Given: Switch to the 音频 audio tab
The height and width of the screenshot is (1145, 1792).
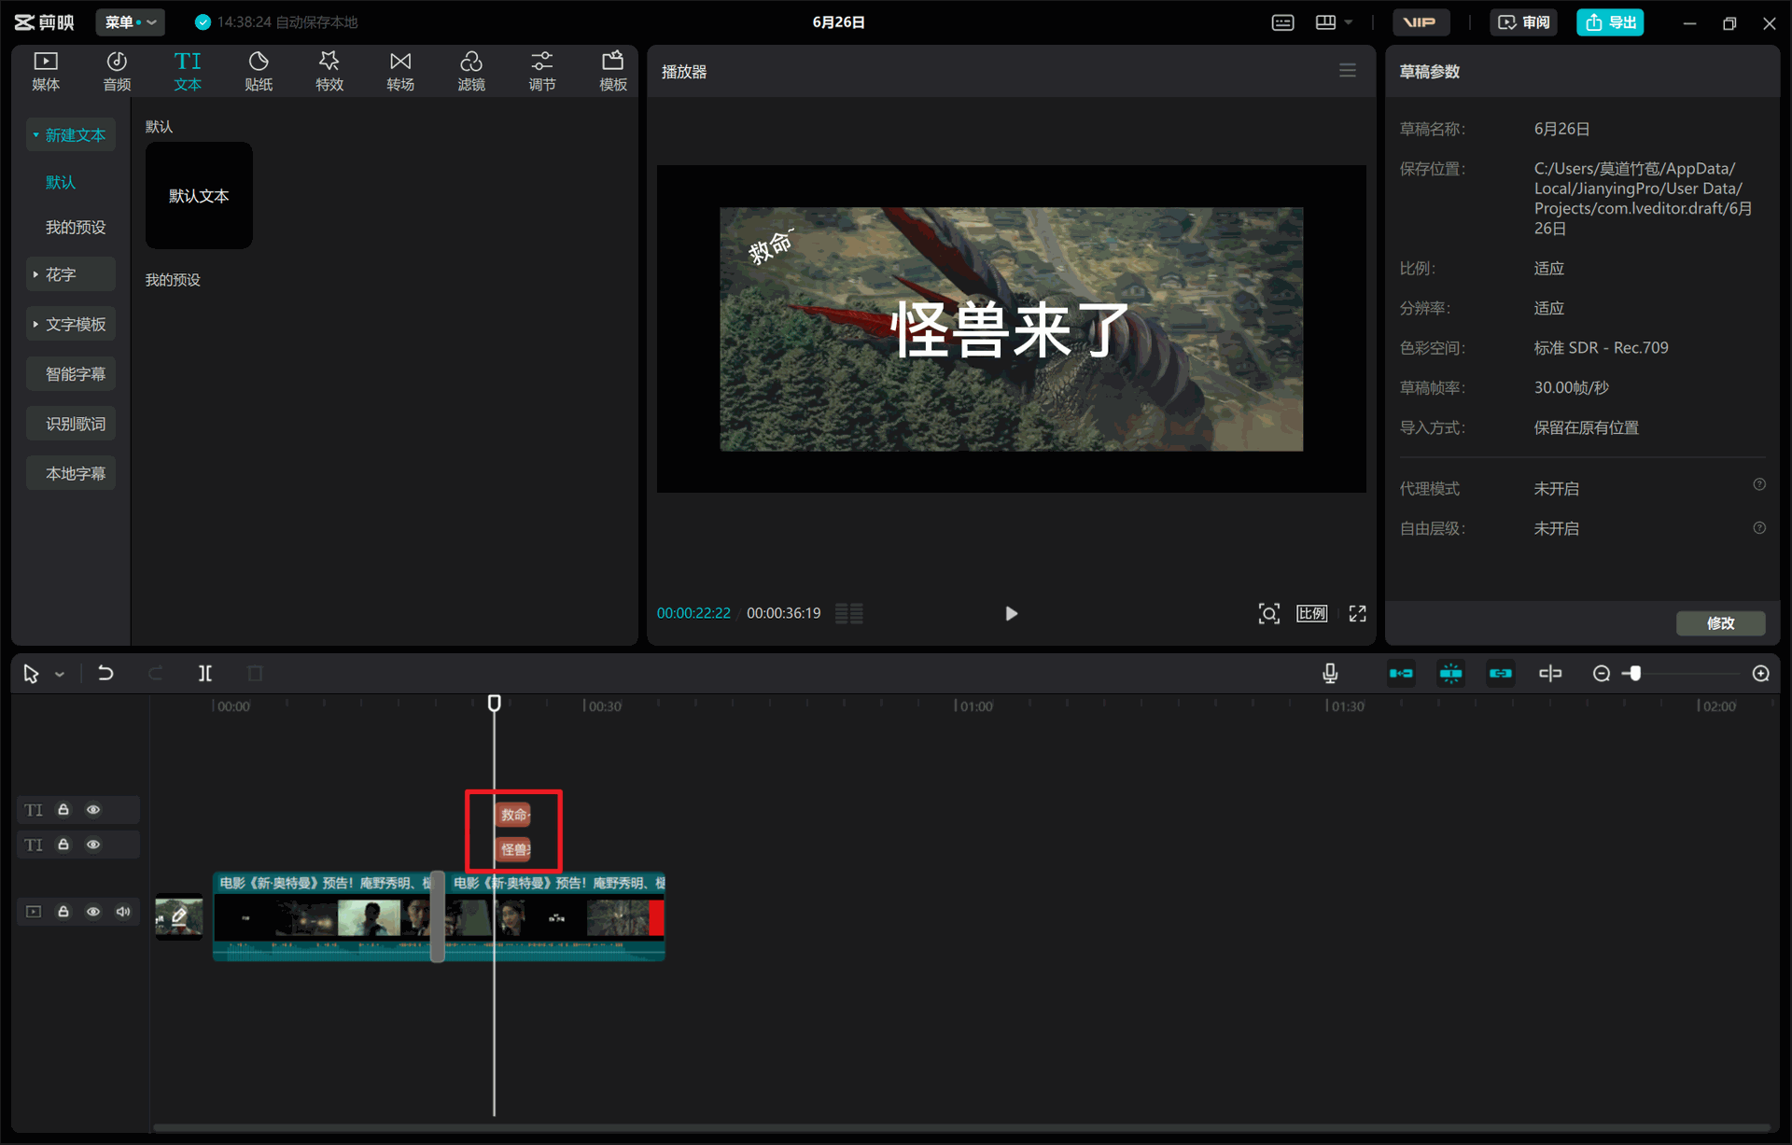Looking at the screenshot, I should click(x=117, y=72).
